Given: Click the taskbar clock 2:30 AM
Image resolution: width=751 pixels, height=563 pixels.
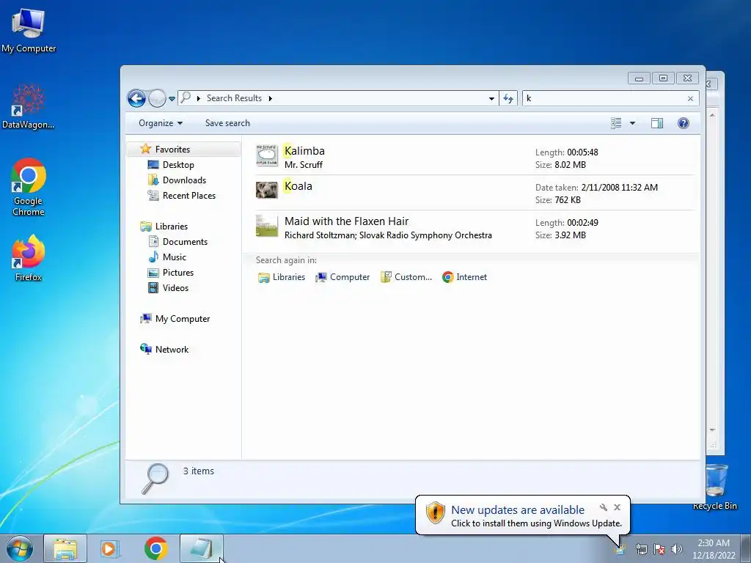Looking at the screenshot, I should coord(714,549).
